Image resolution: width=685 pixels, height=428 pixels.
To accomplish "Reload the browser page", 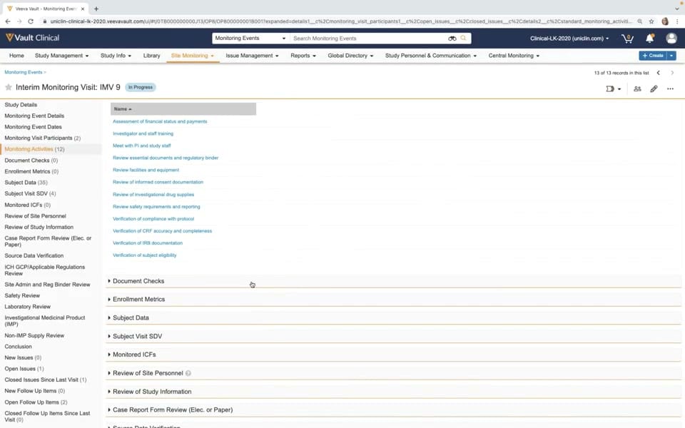I will click(x=31, y=21).
